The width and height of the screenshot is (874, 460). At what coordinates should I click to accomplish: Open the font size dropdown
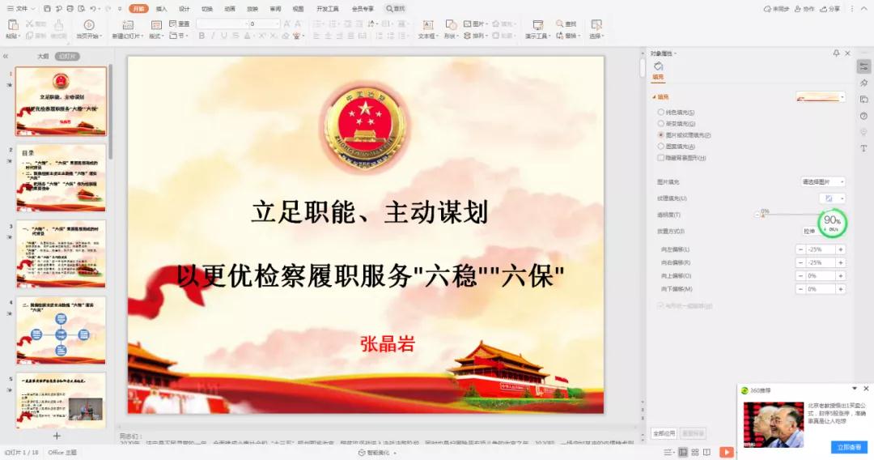point(278,24)
